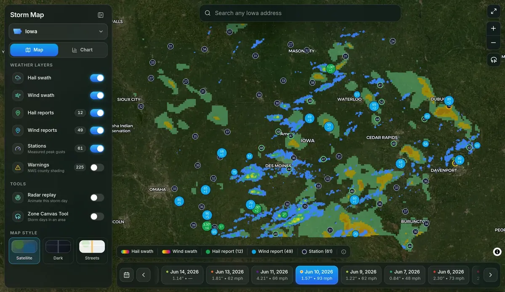
Task: Collapse the Storm Map sidebar panel
Action: tap(101, 15)
